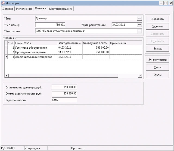Open the Исполнение tab
Image resolution: width=174 pixels, height=151 pixels.
pyautogui.click(x=24, y=9)
